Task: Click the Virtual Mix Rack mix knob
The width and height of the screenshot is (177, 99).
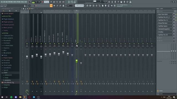Action: [174, 23]
